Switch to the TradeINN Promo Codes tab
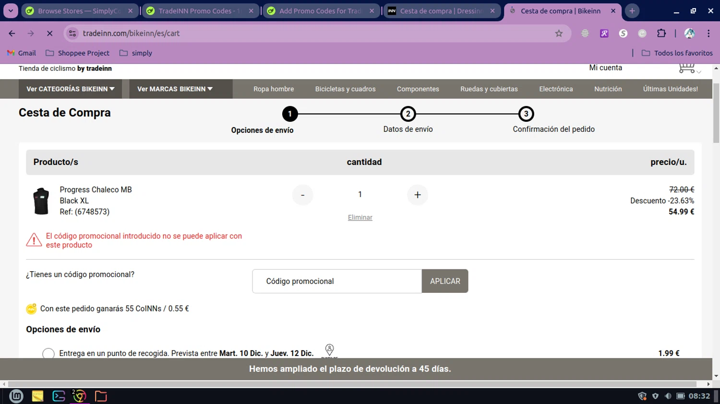Viewport: 720px width, 404px height. click(x=200, y=11)
